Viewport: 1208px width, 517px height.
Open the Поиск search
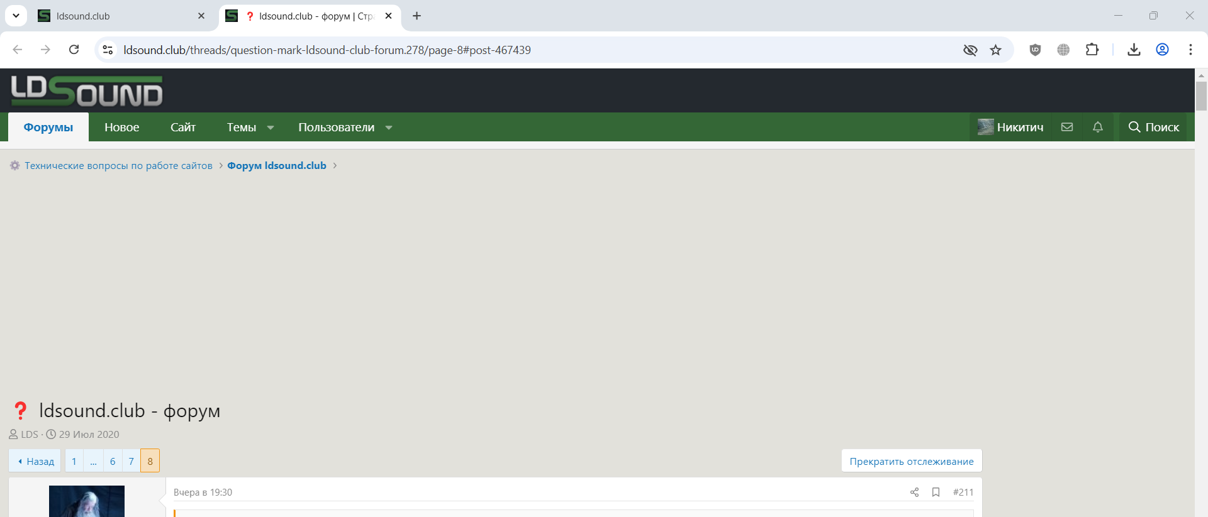[1153, 127]
